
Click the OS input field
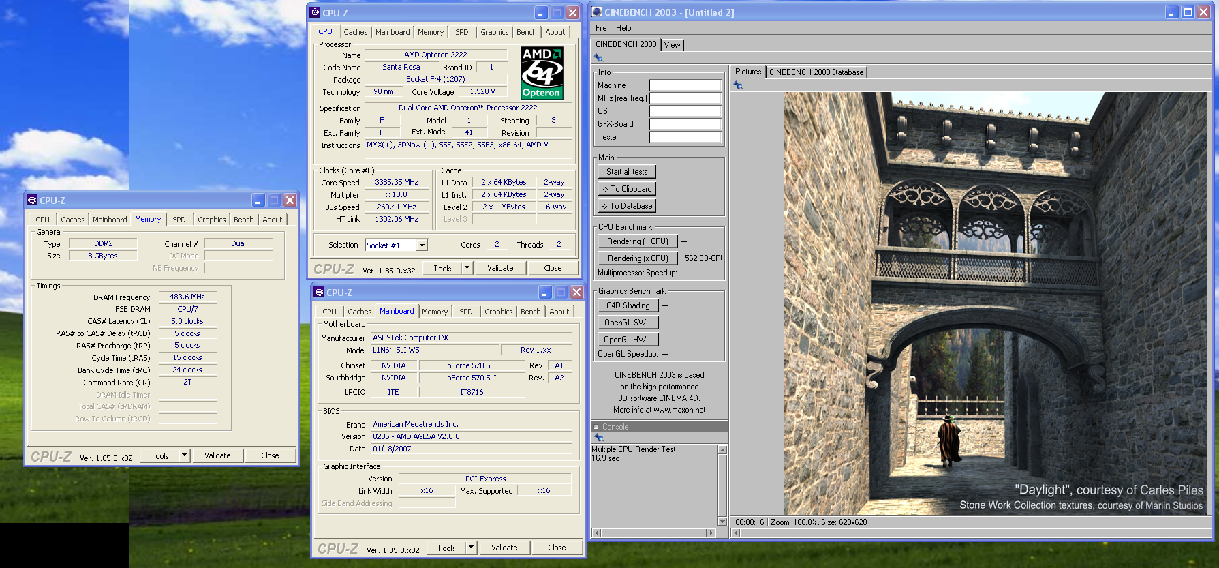tap(685, 112)
